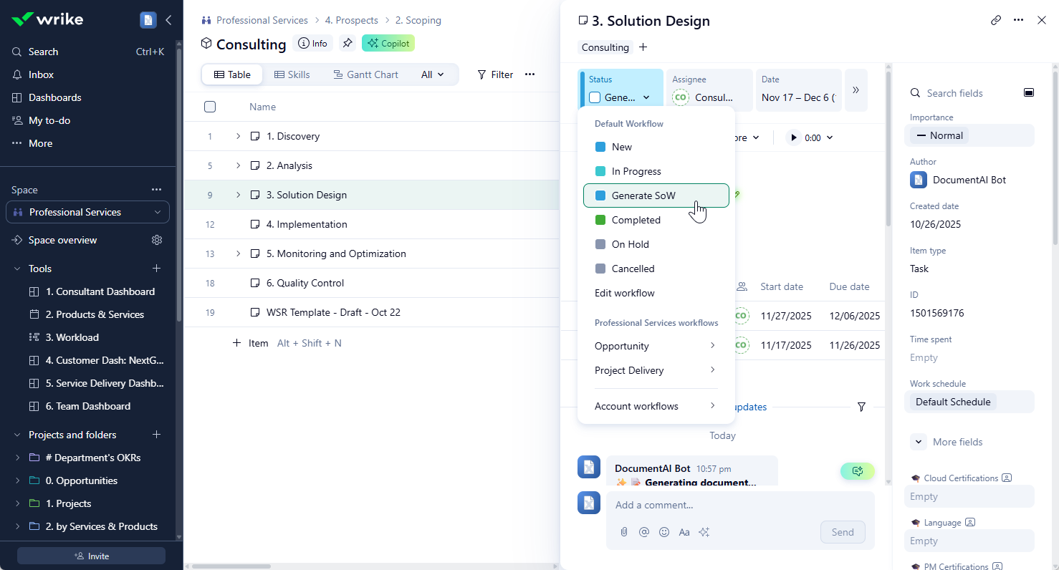
Task: Select the Completed status option
Action: tap(636, 220)
